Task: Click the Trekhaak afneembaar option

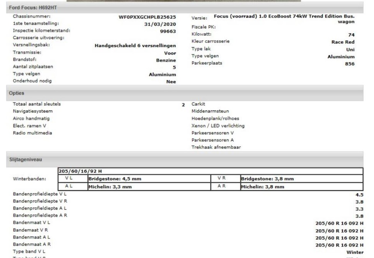Action: coord(216,147)
